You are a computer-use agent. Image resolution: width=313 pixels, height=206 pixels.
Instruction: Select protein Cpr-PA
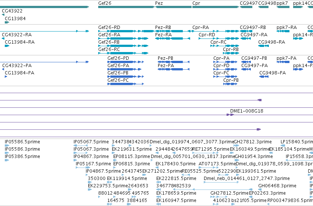tap(221, 58)
